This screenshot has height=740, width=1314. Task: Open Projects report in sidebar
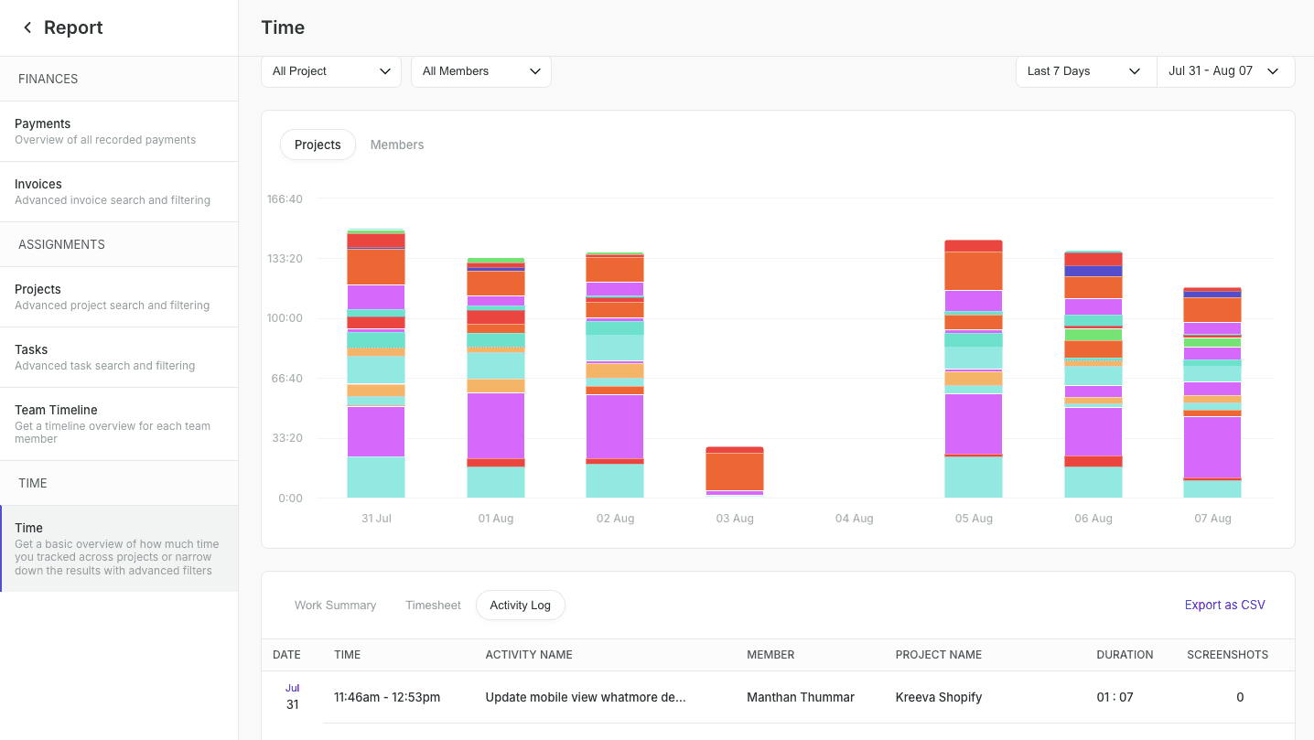pyautogui.click(x=119, y=296)
